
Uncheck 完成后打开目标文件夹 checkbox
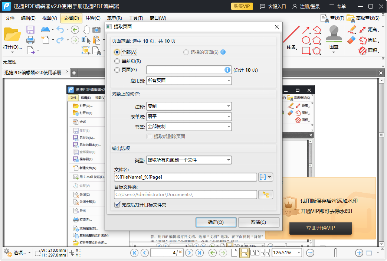click(x=118, y=205)
